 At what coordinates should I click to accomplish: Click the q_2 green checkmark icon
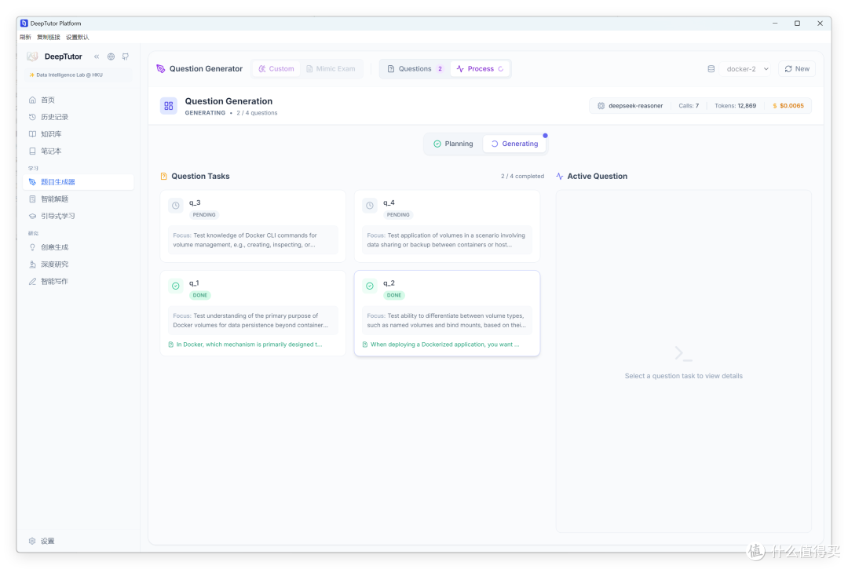(x=370, y=286)
